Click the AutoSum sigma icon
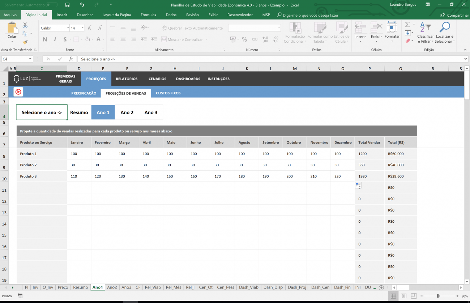 pos(407,25)
